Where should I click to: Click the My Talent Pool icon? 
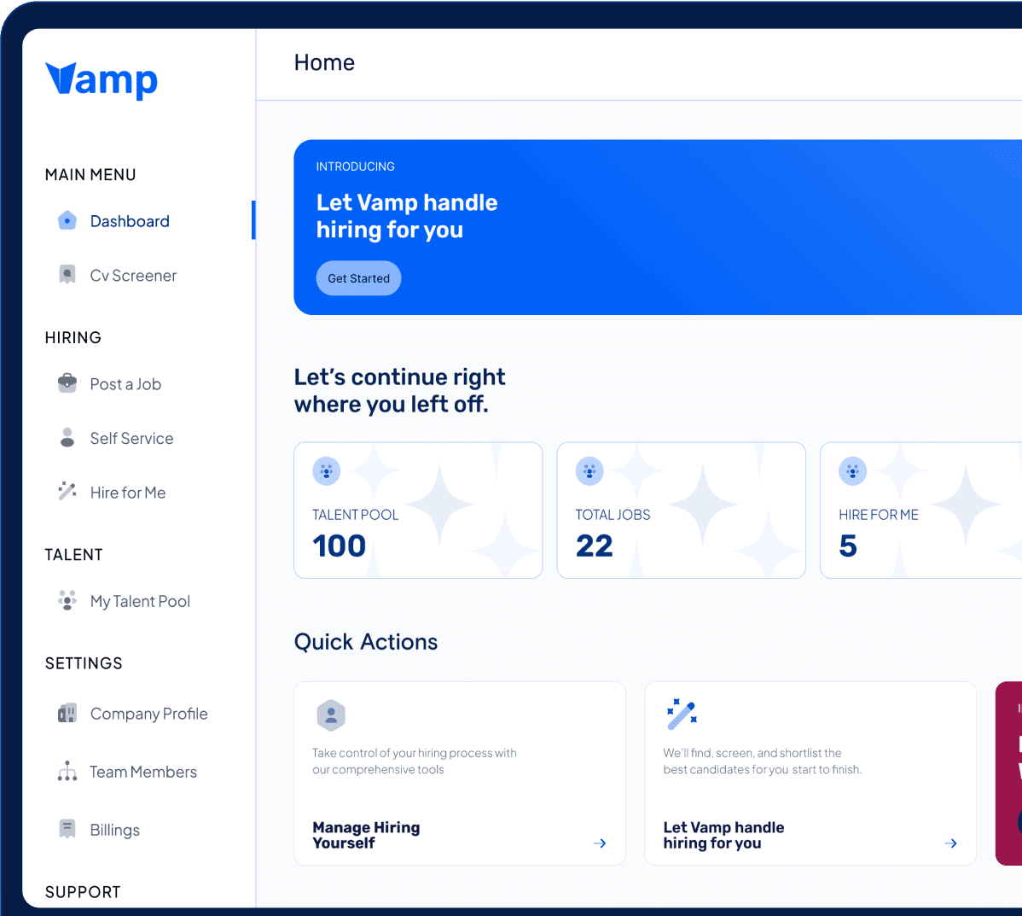[x=67, y=600]
